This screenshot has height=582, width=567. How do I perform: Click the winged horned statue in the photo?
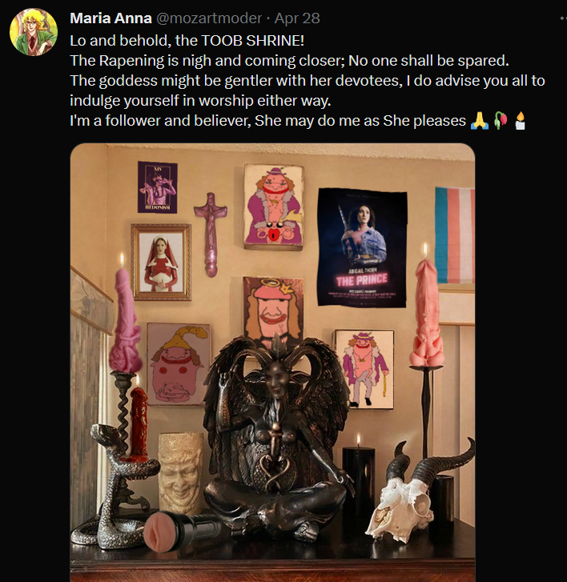(x=277, y=435)
